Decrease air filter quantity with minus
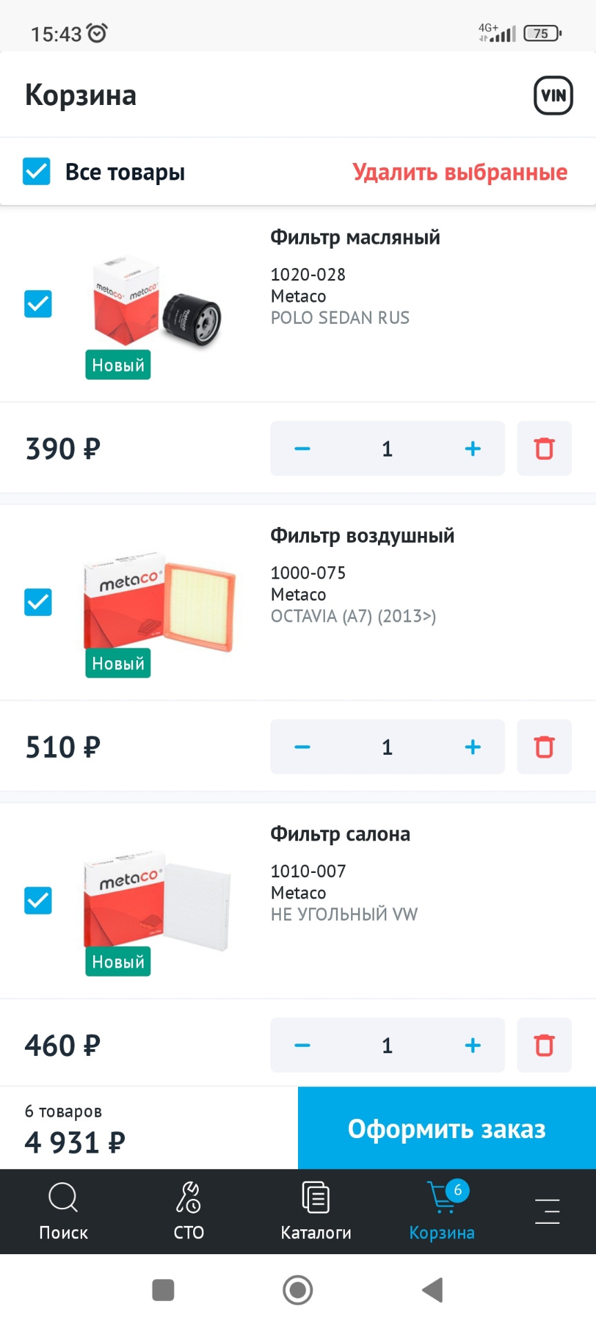 pyautogui.click(x=302, y=747)
